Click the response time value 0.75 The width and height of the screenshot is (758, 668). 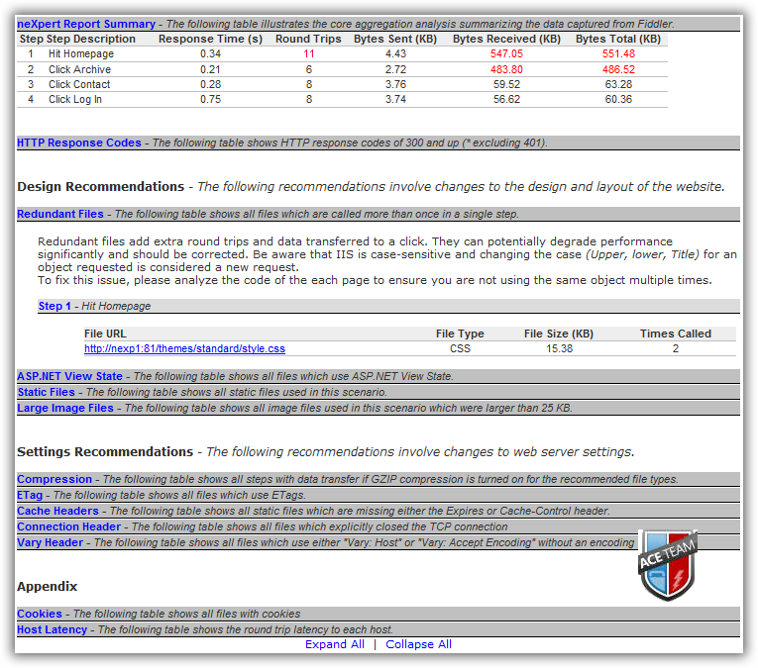tap(211, 99)
